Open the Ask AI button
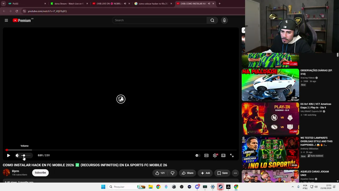The image size is (339, 191). [x=205, y=173]
